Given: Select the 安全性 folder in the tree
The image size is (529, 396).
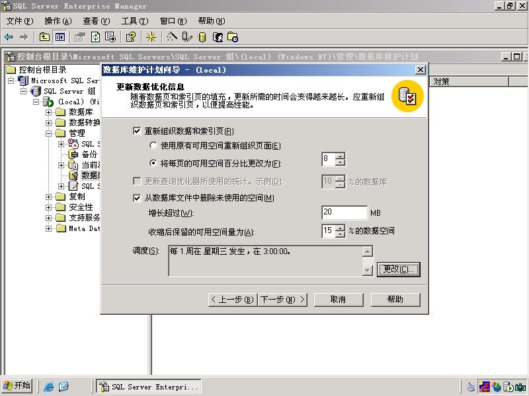Looking at the screenshot, I should 81,207.
